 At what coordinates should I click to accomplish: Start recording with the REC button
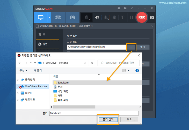(x=142, y=17)
